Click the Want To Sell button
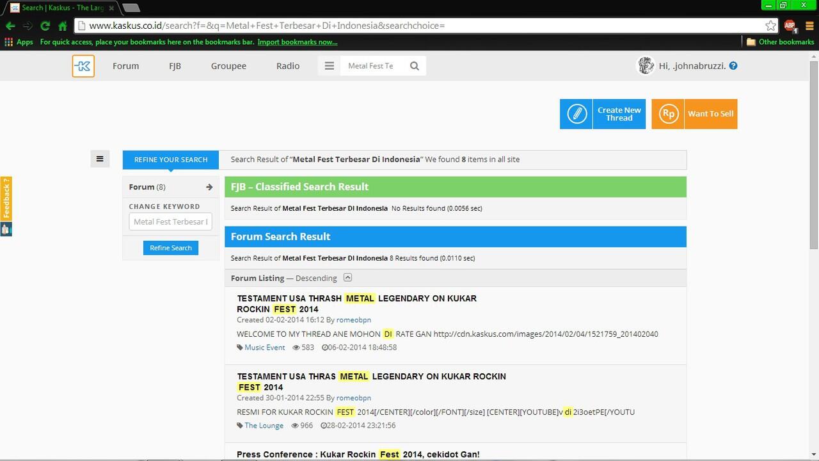819x461 pixels. [694, 114]
